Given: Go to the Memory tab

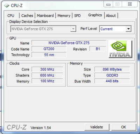Looking at the screenshot, I should click(64, 16).
